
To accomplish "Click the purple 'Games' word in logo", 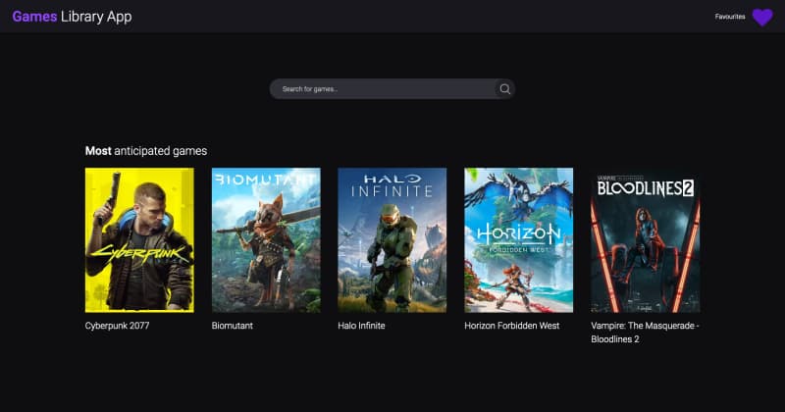I will click(x=34, y=17).
